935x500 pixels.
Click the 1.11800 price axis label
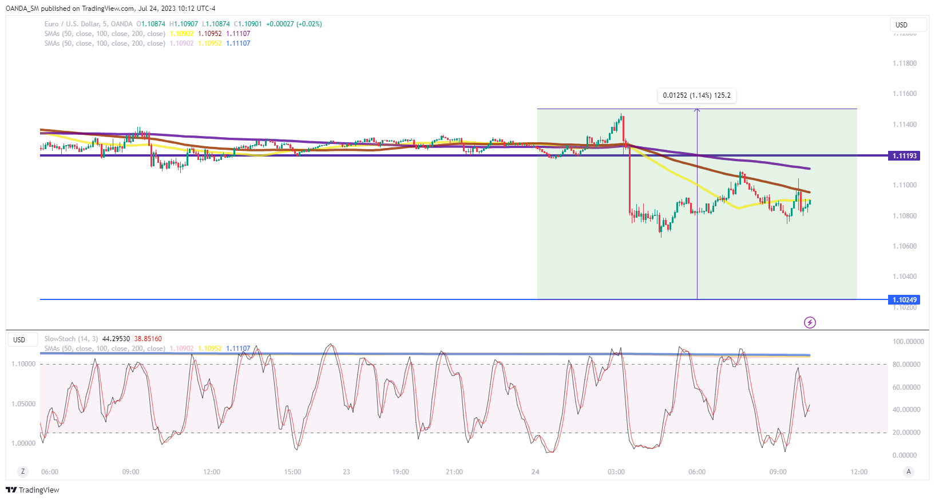click(905, 63)
